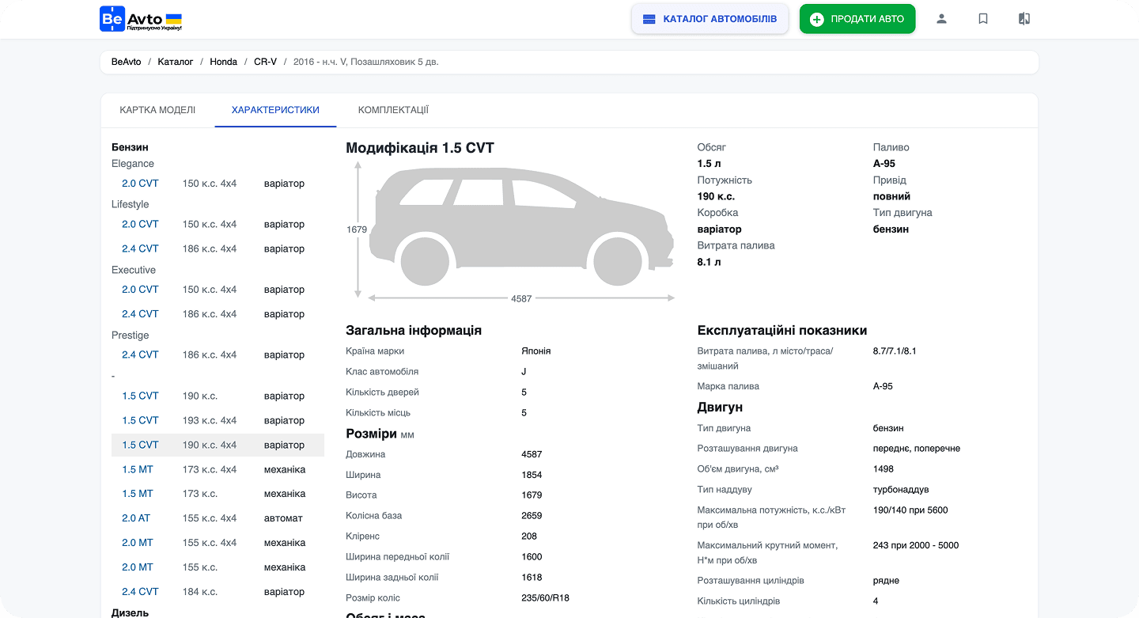This screenshot has height=618, width=1139.
Task: Open saved bookmarks icon in header
Action: point(983,19)
